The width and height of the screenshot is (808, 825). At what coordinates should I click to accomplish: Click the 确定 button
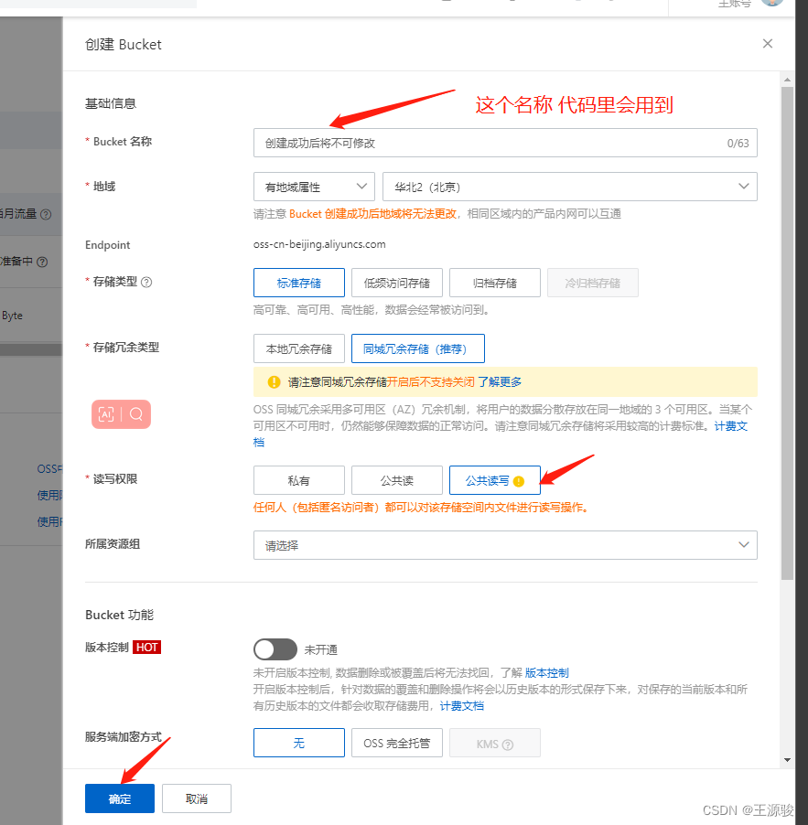(x=120, y=798)
